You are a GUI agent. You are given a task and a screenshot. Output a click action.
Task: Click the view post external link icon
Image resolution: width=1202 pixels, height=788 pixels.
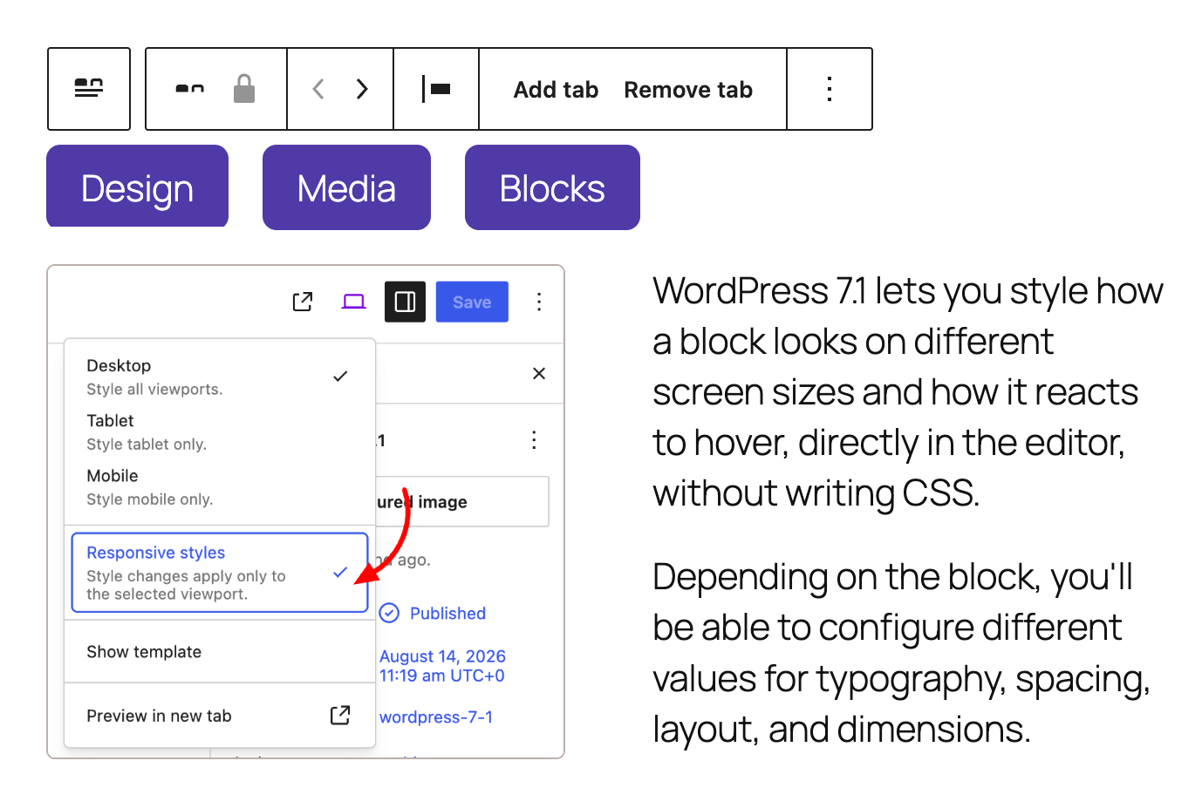point(303,302)
